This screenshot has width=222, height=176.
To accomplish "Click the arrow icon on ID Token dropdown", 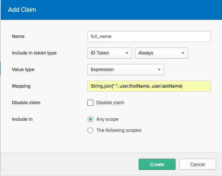I will coord(127,53).
